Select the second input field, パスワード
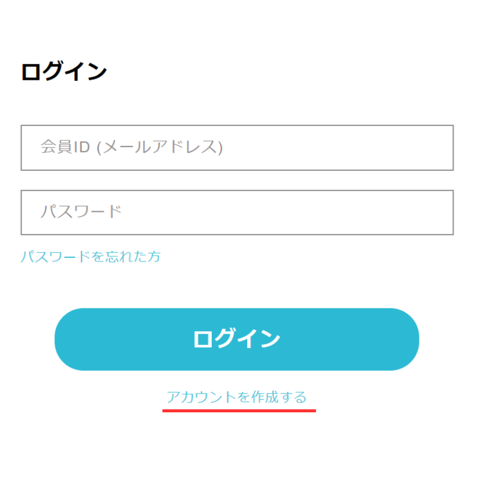Screen dimensions: 480x480 point(237,212)
